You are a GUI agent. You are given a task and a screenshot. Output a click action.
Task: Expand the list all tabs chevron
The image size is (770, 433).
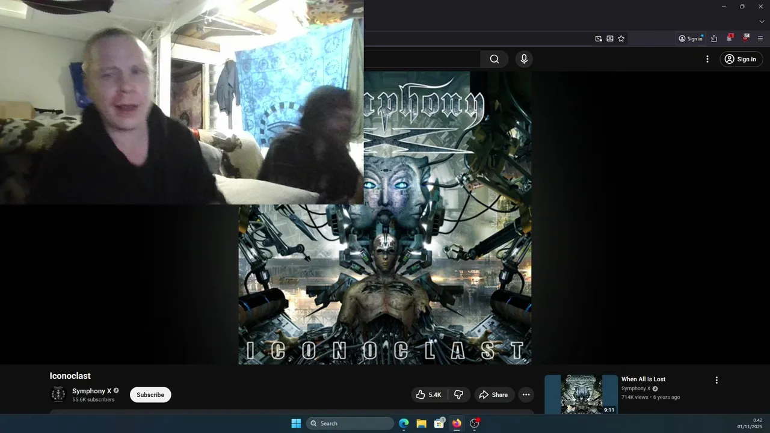click(x=762, y=22)
